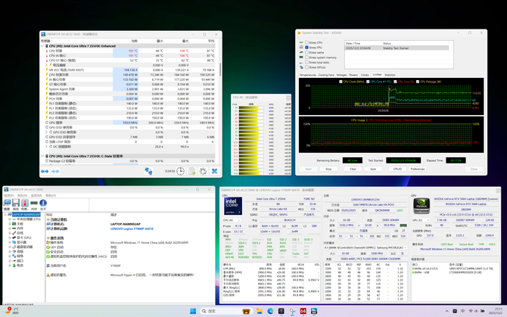Click the Preferences button in AIDA64
The image size is (507, 317).
tap(418, 169)
